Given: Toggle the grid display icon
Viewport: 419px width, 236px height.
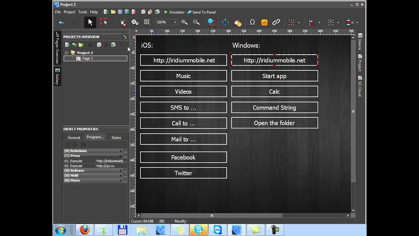Looking at the screenshot, I should (147, 22).
